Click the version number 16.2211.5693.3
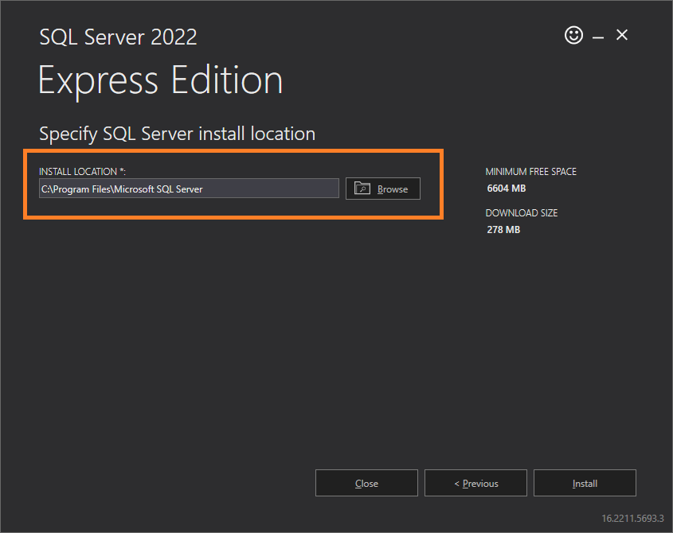Image resolution: width=673 pixels, height=533 pixels. pos(632,517)
